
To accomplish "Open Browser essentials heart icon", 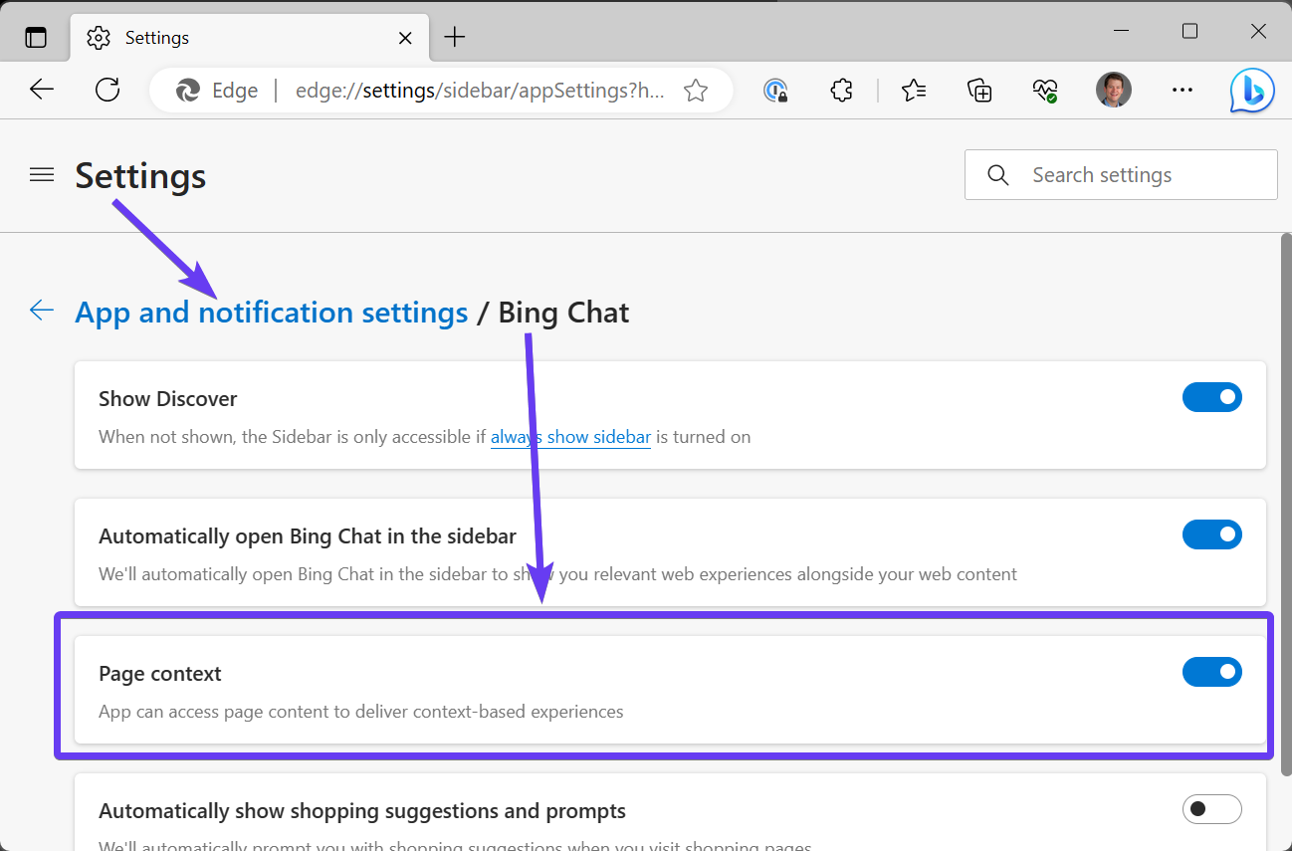I will [1045, 90].
